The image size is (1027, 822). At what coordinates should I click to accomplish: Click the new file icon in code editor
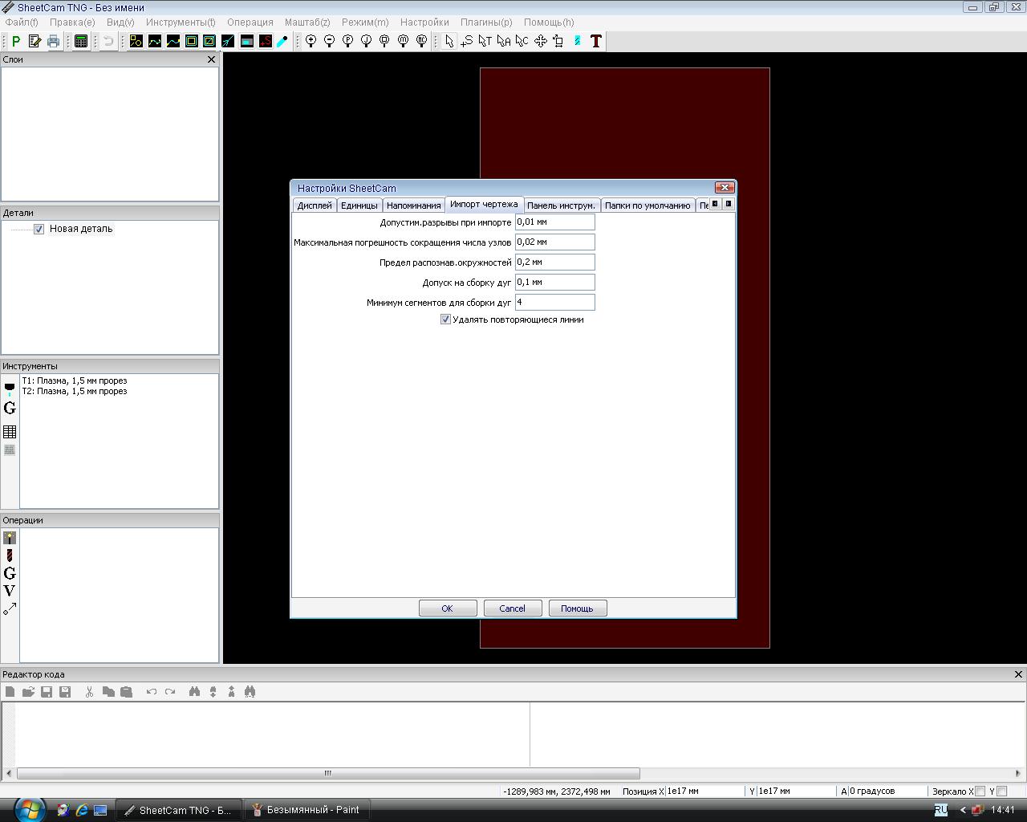tap(10, 691)
